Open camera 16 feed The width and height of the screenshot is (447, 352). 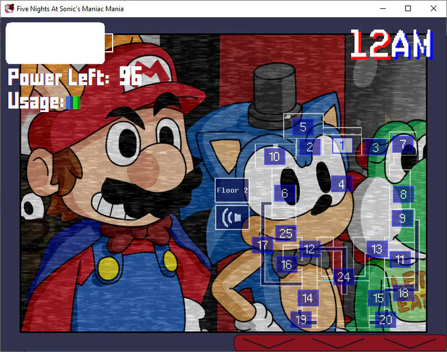[287, 264]
